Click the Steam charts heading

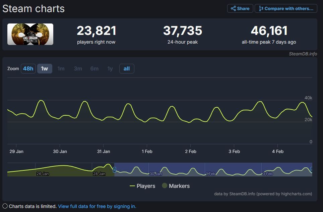(34, 9)
